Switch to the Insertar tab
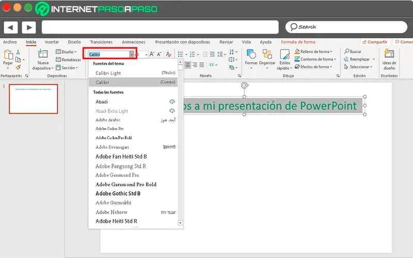Screen dimensions: 413x258 click(52, 42)
